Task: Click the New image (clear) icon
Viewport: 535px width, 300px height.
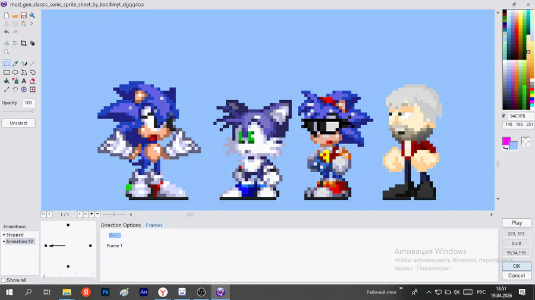Action: (x=7, y=15)
